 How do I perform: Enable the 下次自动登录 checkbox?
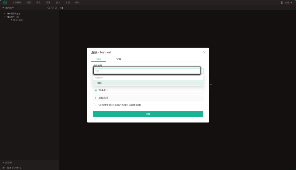coord(94,105)
